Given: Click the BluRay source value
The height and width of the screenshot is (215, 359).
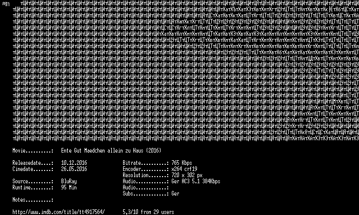Looking at the screenshot, I should [x=69, y=181].
